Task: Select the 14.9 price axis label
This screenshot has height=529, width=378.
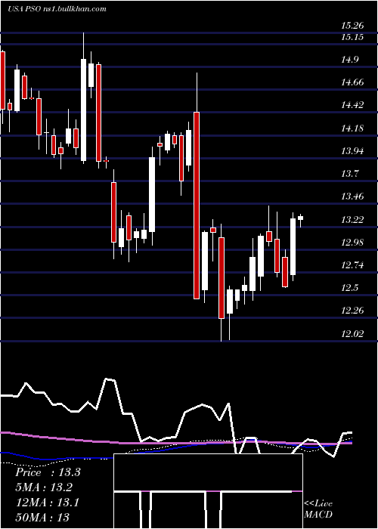Action: 349,60
